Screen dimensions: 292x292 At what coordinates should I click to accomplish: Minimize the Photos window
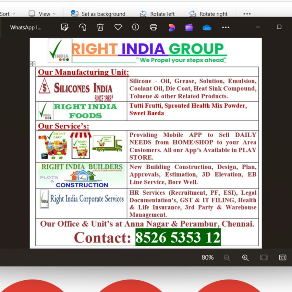[258, 27]
